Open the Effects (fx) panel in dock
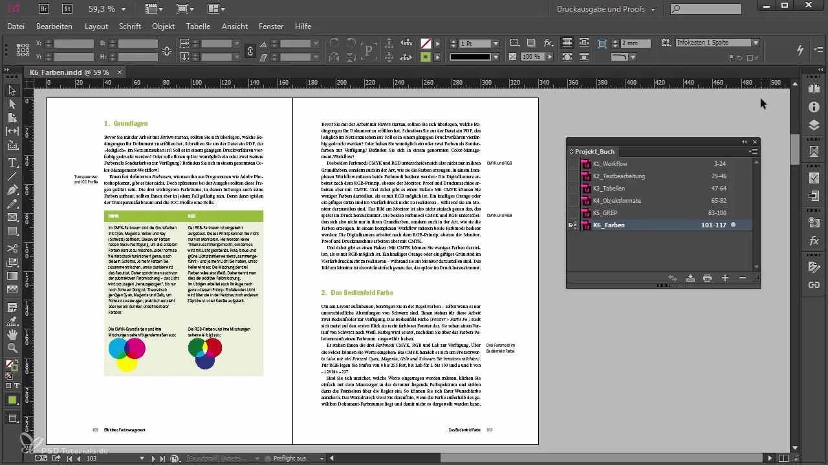This screenshot has width=828, height=465. coord(814,242)
